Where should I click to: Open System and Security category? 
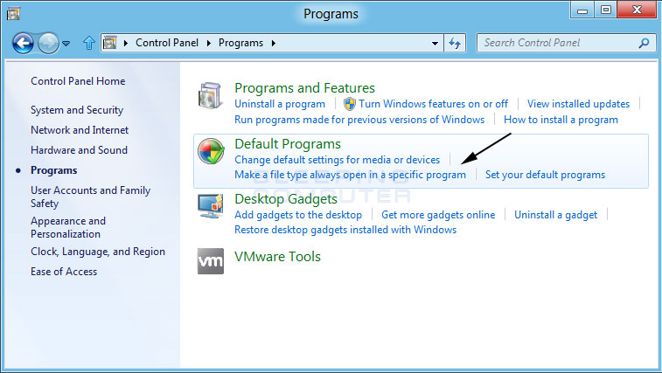(77, 110)
